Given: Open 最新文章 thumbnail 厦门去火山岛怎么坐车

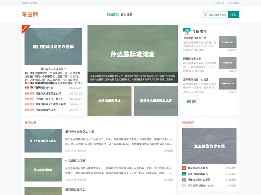Looking at the screenshot, I should click(x=43, y=141).
